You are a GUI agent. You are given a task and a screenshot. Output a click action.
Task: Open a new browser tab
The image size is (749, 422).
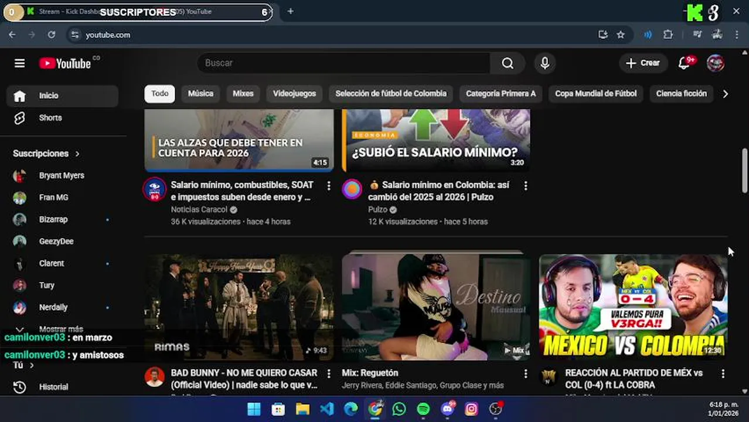tap(290, 11)
